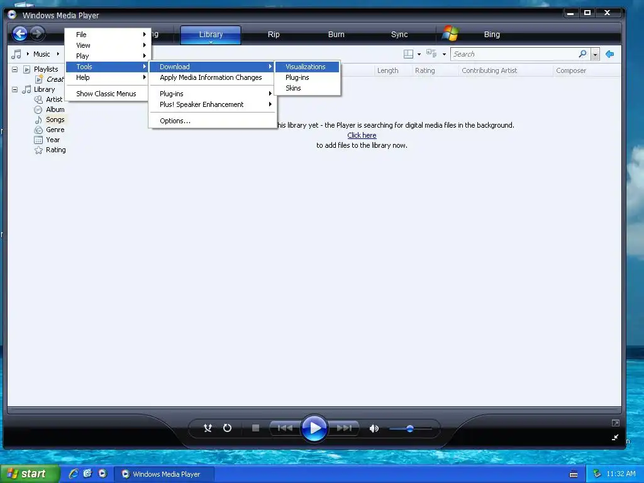Select the Year library view

click(53, 140)
